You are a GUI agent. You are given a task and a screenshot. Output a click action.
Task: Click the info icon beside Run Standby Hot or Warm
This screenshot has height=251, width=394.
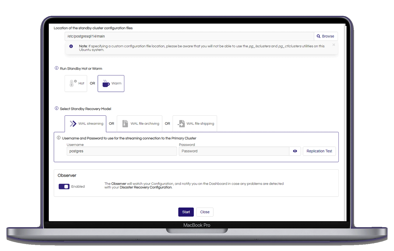coord(56,68)
